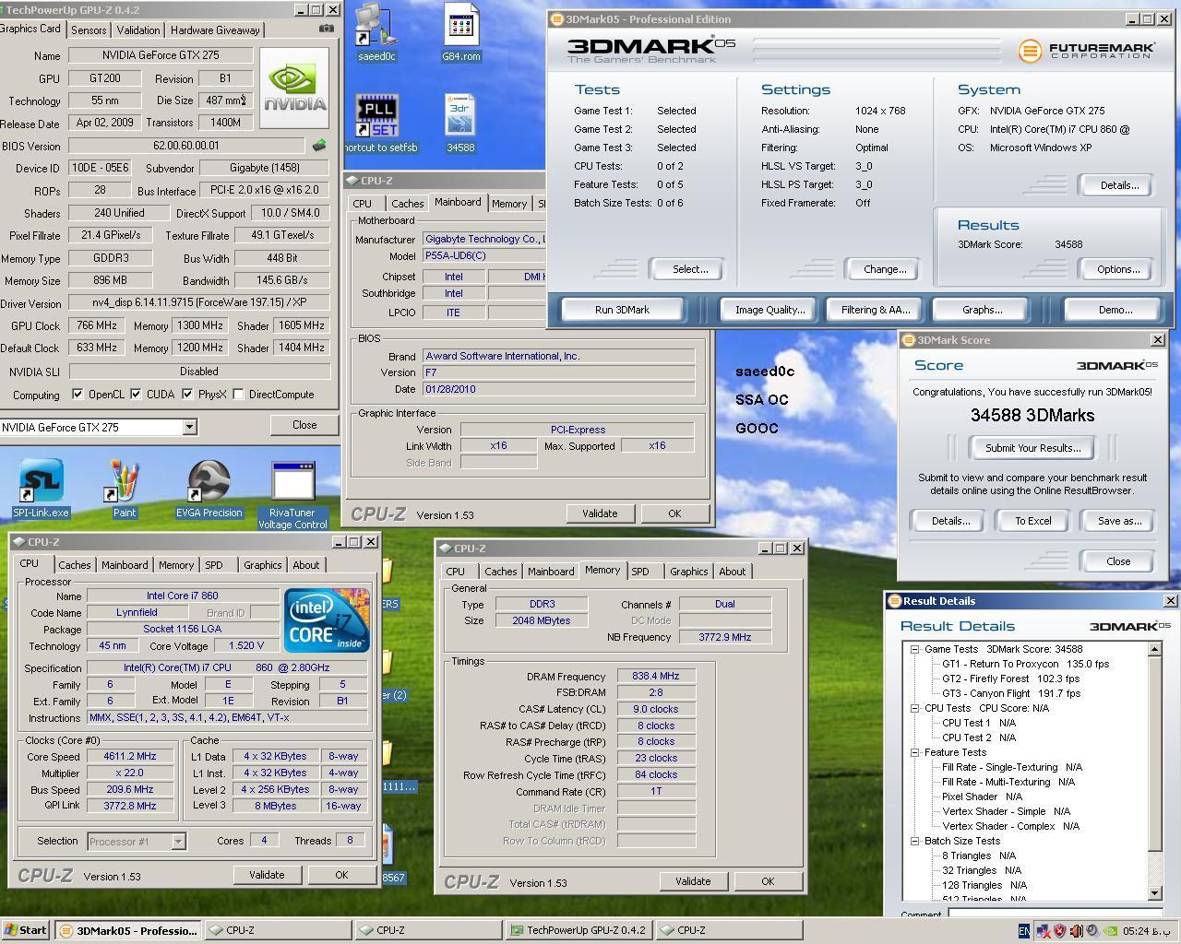Select GT1 Return To Proxycon row
The width and height of the screenshot is (1181, 944).
click(x=1025, y=664)
